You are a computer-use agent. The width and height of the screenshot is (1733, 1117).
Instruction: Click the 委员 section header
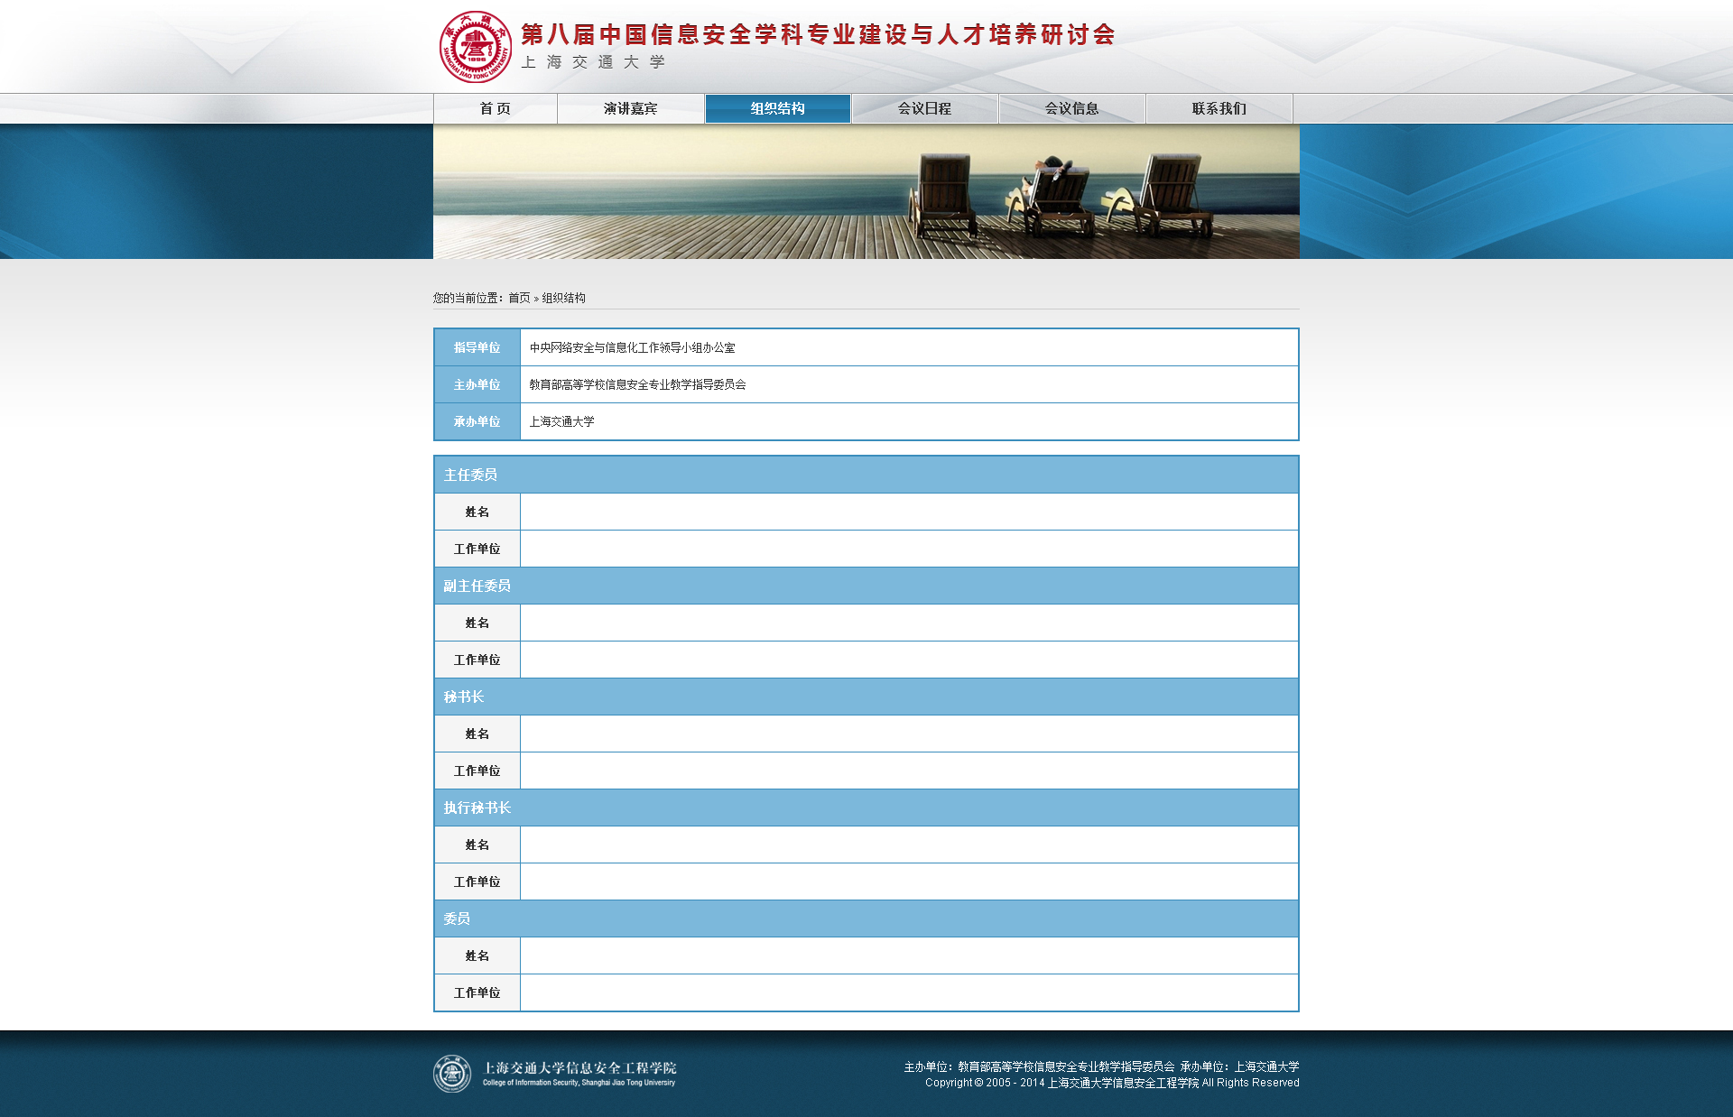457,919
